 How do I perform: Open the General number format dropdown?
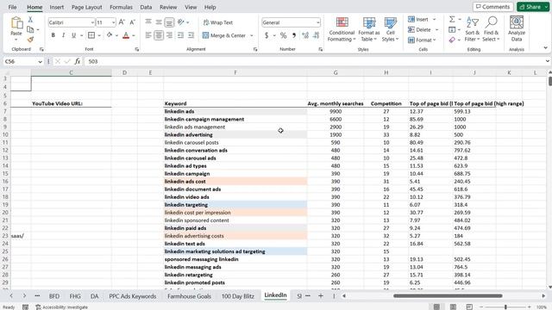pos(318,22)
